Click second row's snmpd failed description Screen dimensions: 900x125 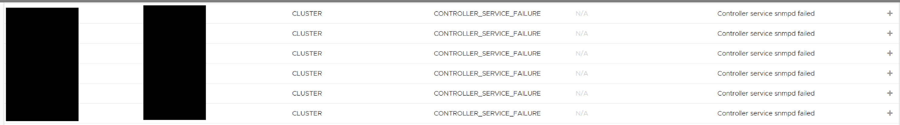(x=766, y=33)
